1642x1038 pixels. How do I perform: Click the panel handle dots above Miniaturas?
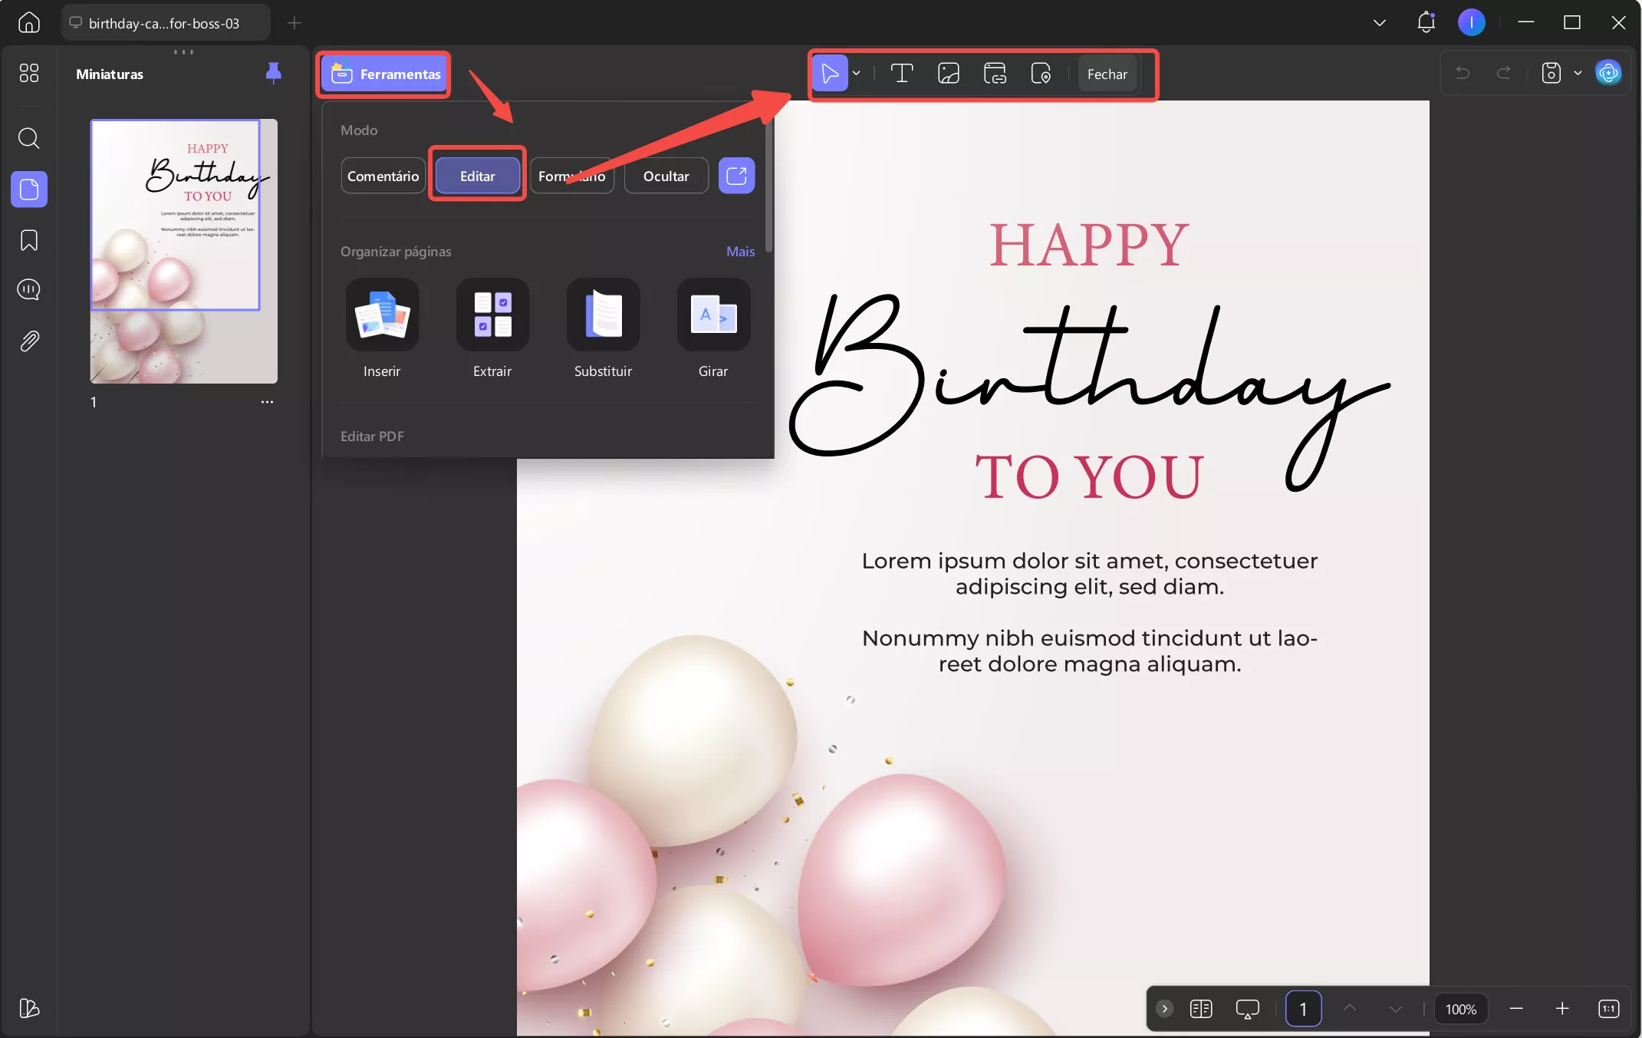[x=183, y=52]
